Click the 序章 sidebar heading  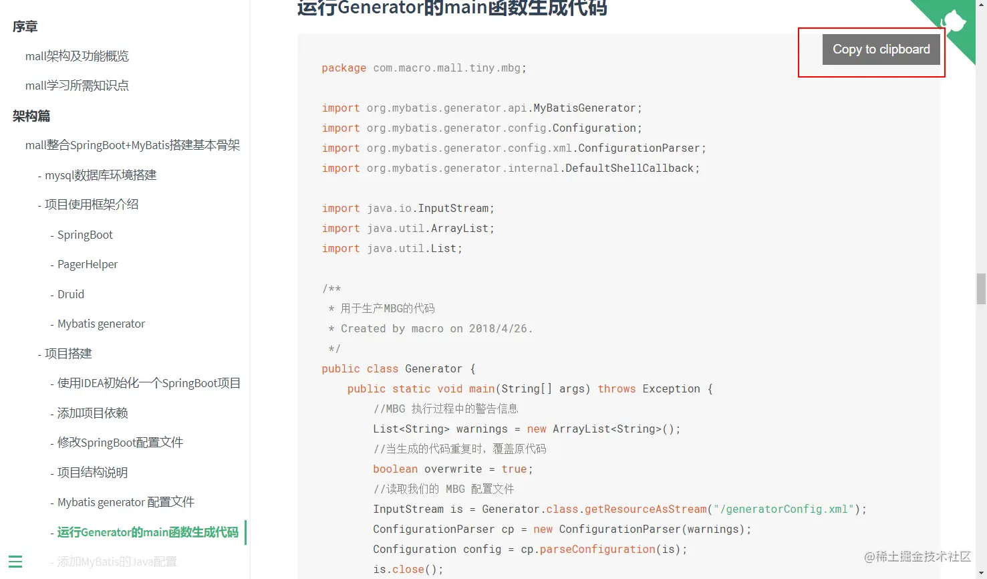click(x=25, y=27)
